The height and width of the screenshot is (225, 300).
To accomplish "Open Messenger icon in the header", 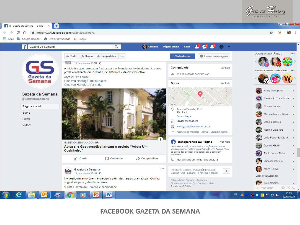I will coord(205,47).
